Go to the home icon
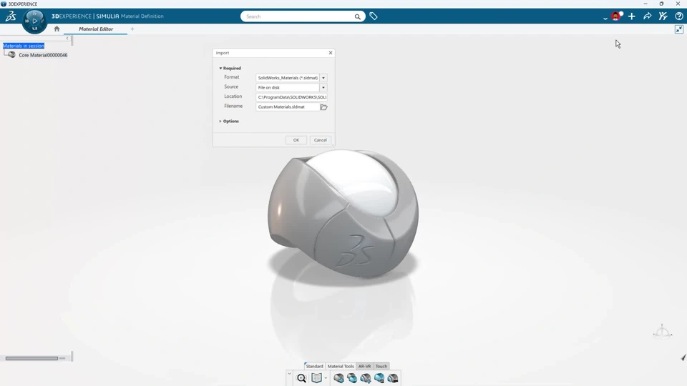Image resolution: width=687 pixels, height=386 pixels. (x=57, y=29)
